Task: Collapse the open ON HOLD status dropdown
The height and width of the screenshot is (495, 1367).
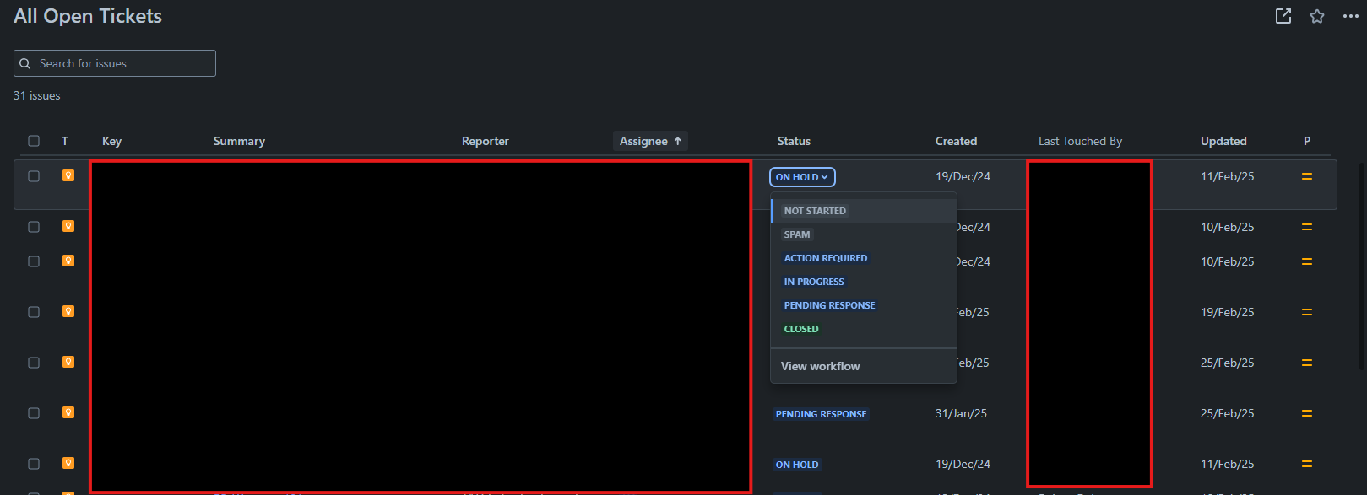Action: click(802, 177)
